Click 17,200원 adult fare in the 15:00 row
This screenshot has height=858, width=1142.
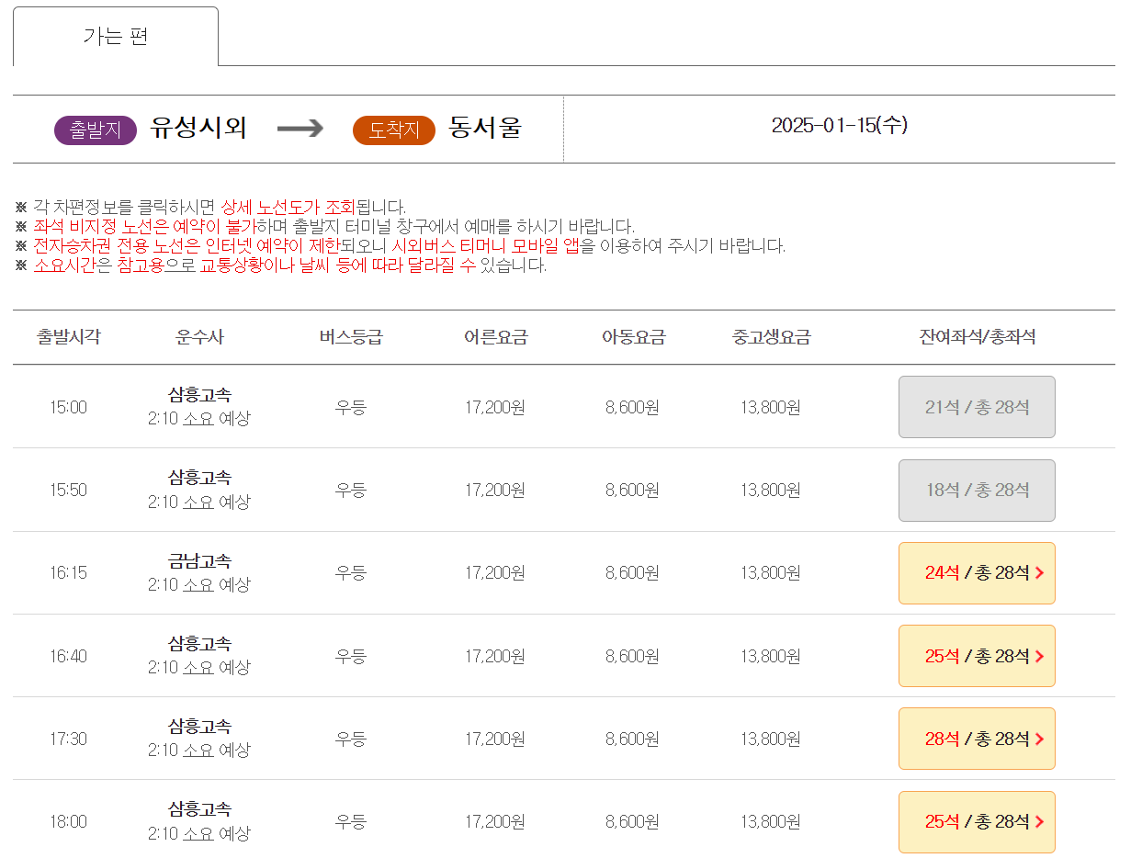tap(495, 407)
